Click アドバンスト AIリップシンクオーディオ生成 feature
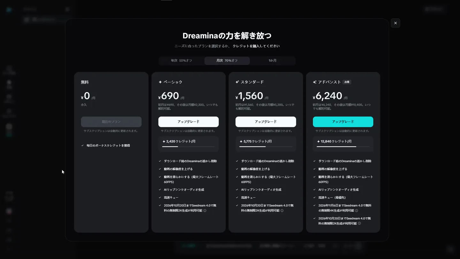Screen dimensions: 460x259 click(x=339, y=190)
